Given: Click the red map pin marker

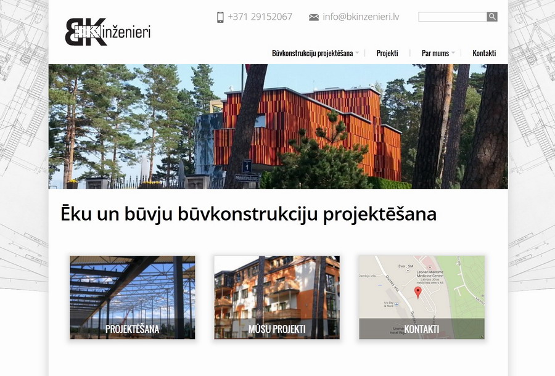Looking at the screenshot, I should point(418,293).
